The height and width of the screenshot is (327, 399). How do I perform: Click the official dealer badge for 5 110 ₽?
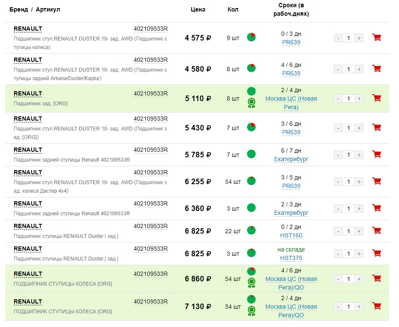(251, 103)
